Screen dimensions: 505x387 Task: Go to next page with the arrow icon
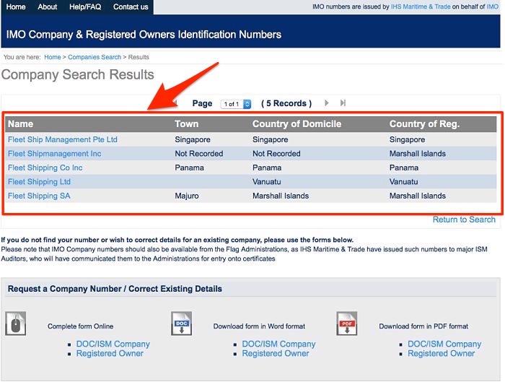click(x=327, y=103)
